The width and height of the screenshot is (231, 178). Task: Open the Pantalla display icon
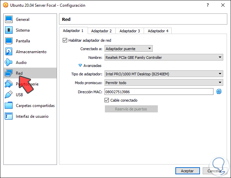(x=9, y=41)
